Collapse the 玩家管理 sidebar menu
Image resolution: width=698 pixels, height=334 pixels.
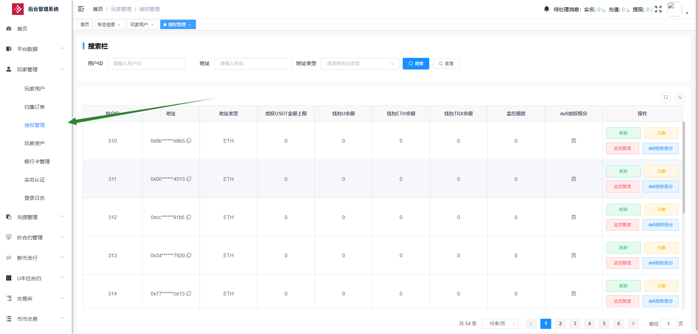coord(36,69)
